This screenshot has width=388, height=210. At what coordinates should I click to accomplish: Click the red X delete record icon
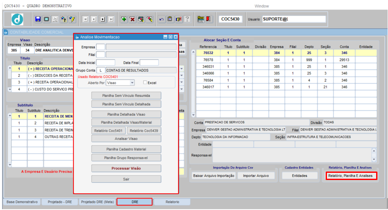[132, 19]
